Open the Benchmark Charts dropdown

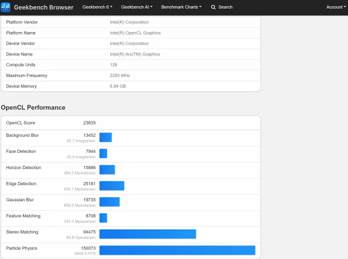[181, 7]
